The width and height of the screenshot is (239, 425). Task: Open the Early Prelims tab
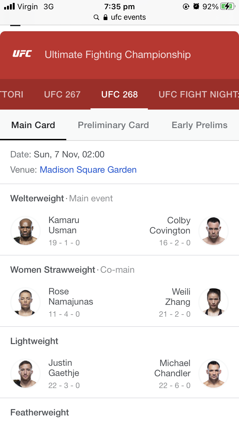click(x=199, y=125)
